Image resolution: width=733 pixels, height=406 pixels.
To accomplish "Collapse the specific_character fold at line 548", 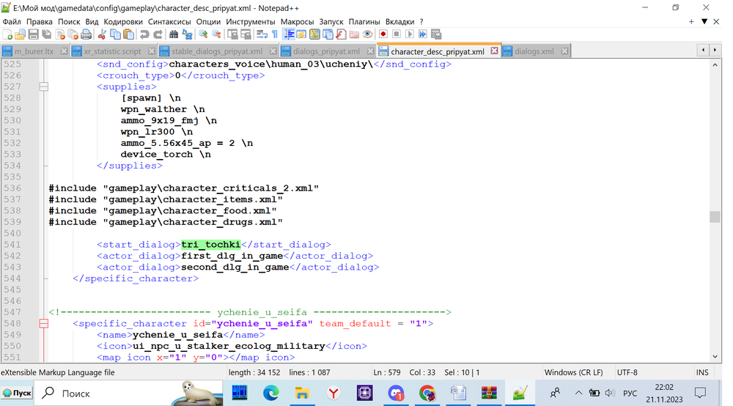I will click(43, 323).
